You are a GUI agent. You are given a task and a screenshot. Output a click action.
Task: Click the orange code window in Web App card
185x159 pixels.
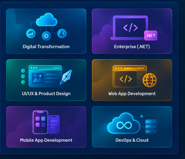click(x=130, y=76)
